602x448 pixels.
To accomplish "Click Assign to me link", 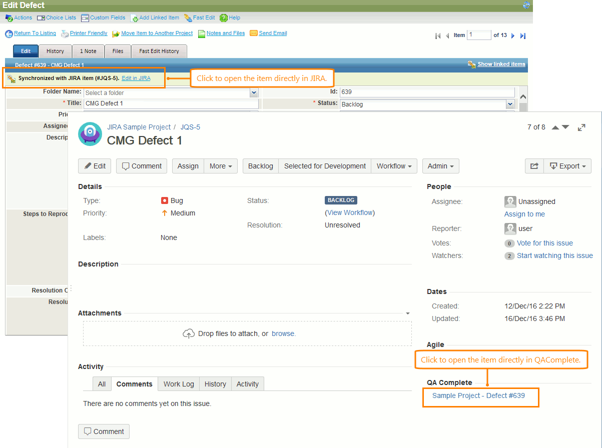I will pyautogui.click(x=524, y=214).
